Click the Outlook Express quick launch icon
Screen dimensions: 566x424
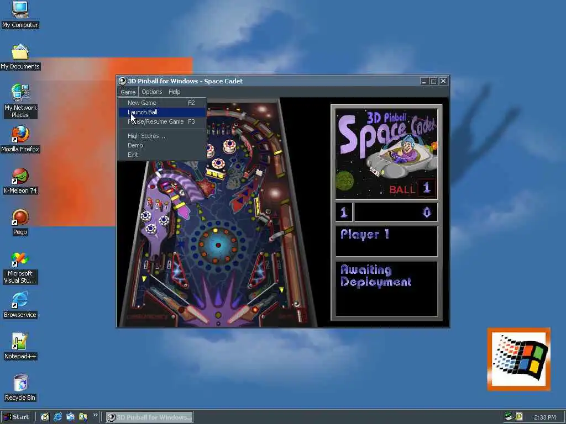point(70,417)
